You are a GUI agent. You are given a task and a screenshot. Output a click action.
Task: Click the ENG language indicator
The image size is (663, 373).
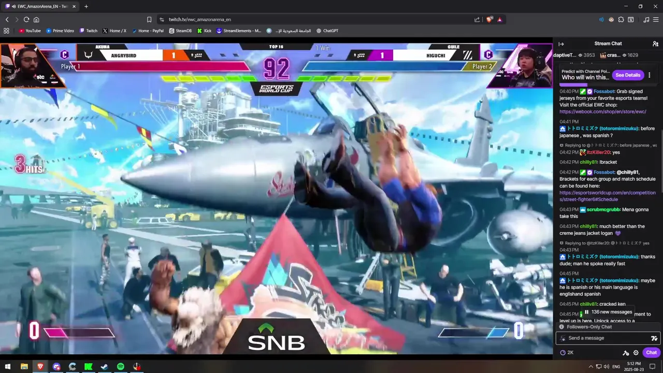click(616, 367)
